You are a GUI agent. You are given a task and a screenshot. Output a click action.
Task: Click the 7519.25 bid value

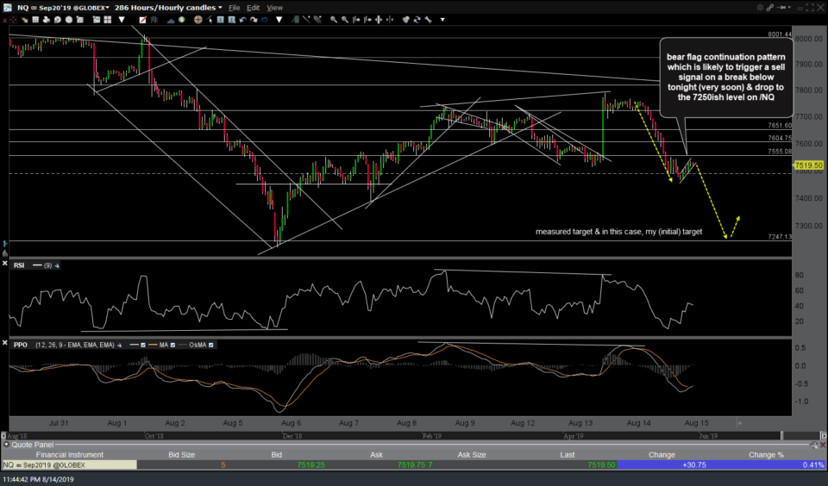(x=310, y=465)
